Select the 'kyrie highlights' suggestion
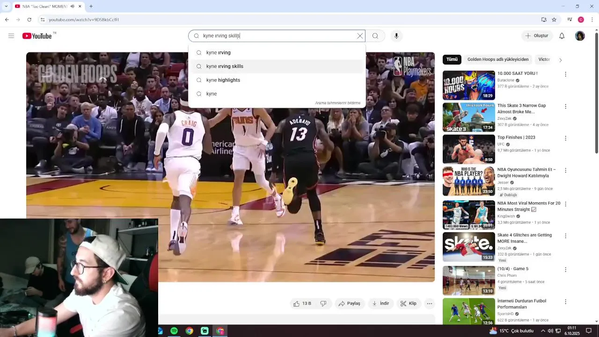The image size is (599, 337). (277, 80)
